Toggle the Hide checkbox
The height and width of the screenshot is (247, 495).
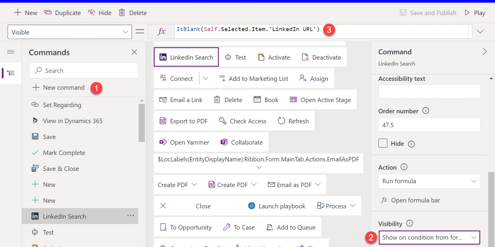pyautogui.click(x=383, y=143)
